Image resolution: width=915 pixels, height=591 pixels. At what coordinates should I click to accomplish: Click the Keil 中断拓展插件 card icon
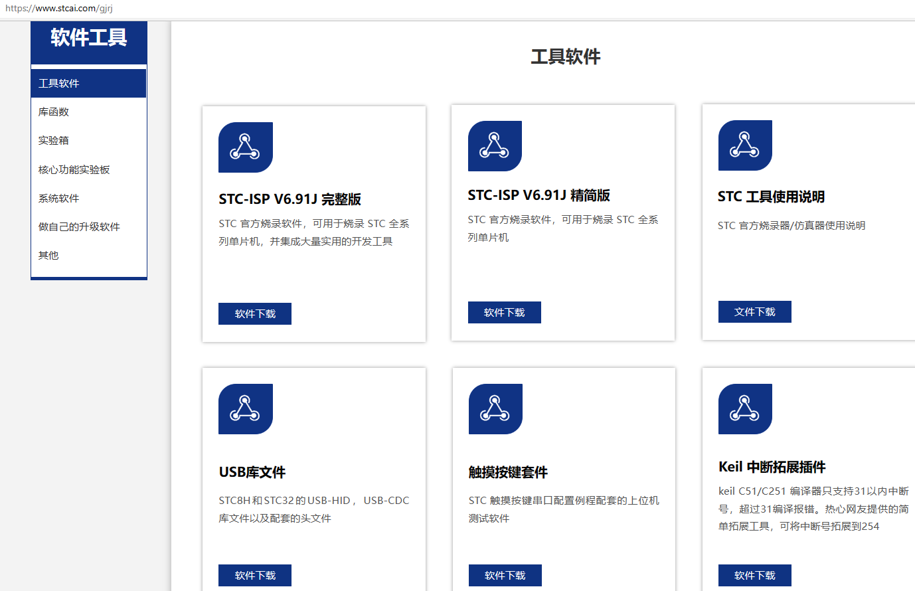pyautogui.click(x=745, y=409)
